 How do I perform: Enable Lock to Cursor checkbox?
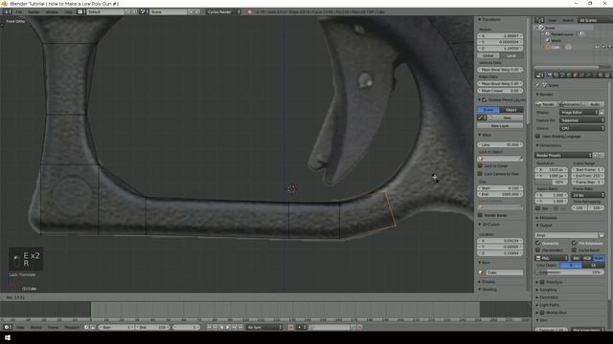tap(481, 165)
